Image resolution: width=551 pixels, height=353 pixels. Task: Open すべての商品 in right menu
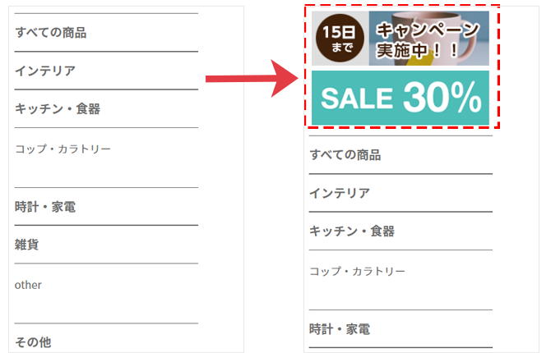(345, 154)
